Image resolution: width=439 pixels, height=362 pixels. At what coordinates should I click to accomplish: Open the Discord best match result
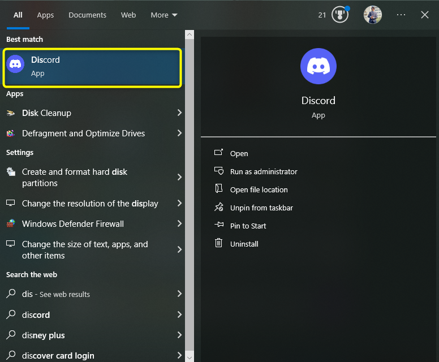(x=92, y=67)
